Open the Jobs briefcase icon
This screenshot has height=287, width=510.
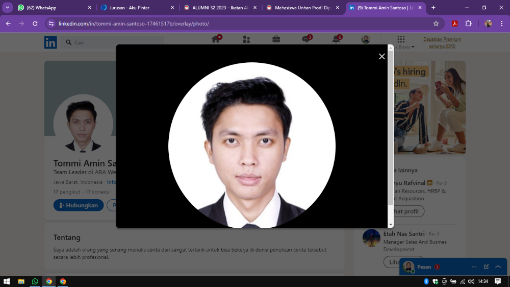click(x=276, y=40)
